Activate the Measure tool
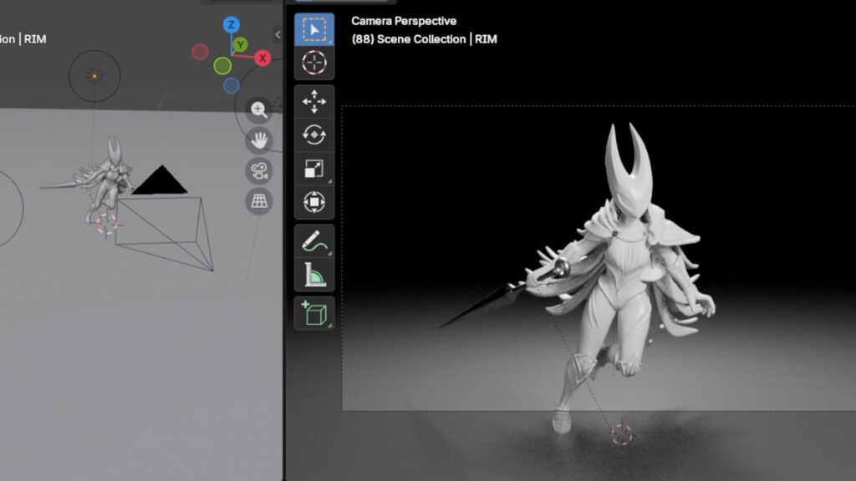Screen dimensions: 856x481 (x=314, y=274)
